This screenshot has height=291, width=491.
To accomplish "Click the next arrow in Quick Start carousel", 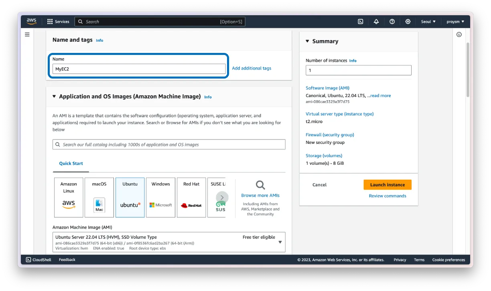I will [x=222, y=198].
